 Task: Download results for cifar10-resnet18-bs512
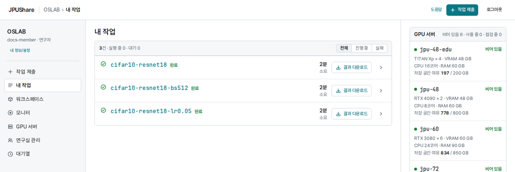point(351,91)
